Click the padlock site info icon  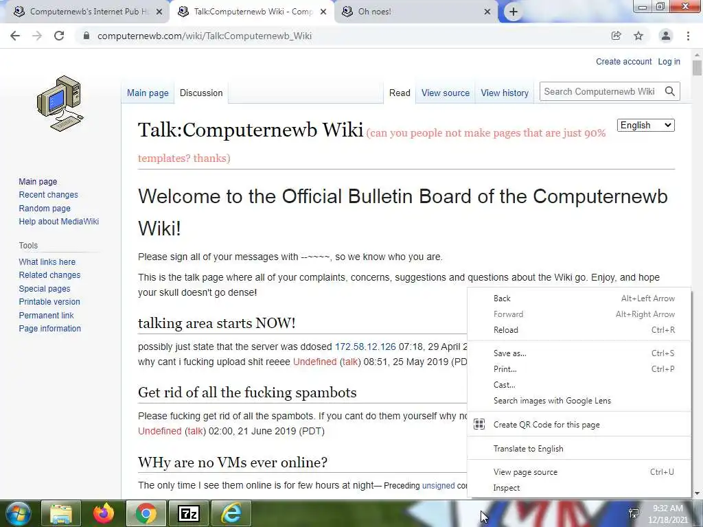point(86,36)
